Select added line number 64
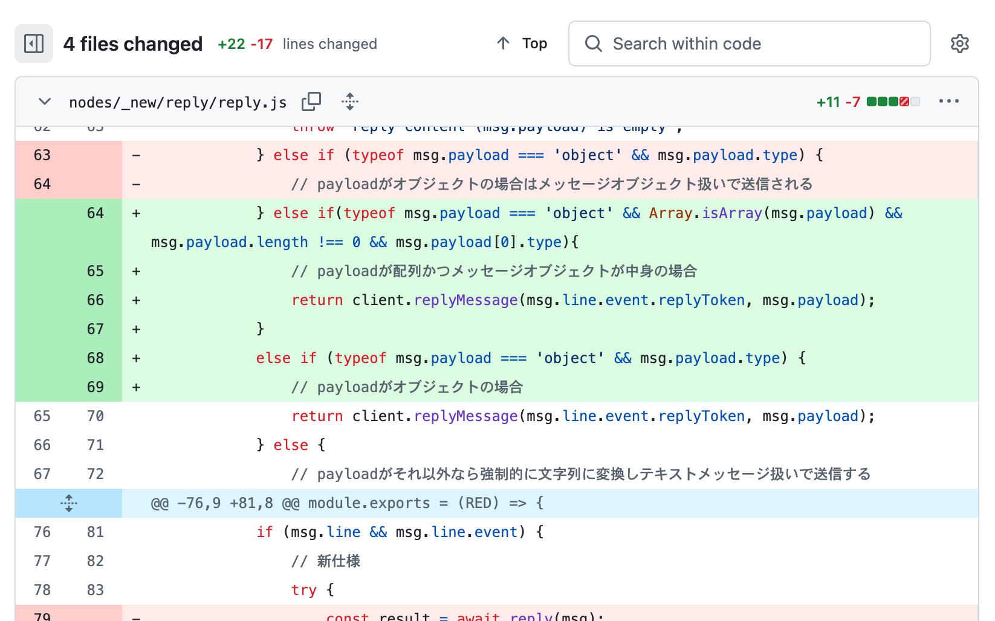Screen dimensions: 995x621 (x=96, y=213)
